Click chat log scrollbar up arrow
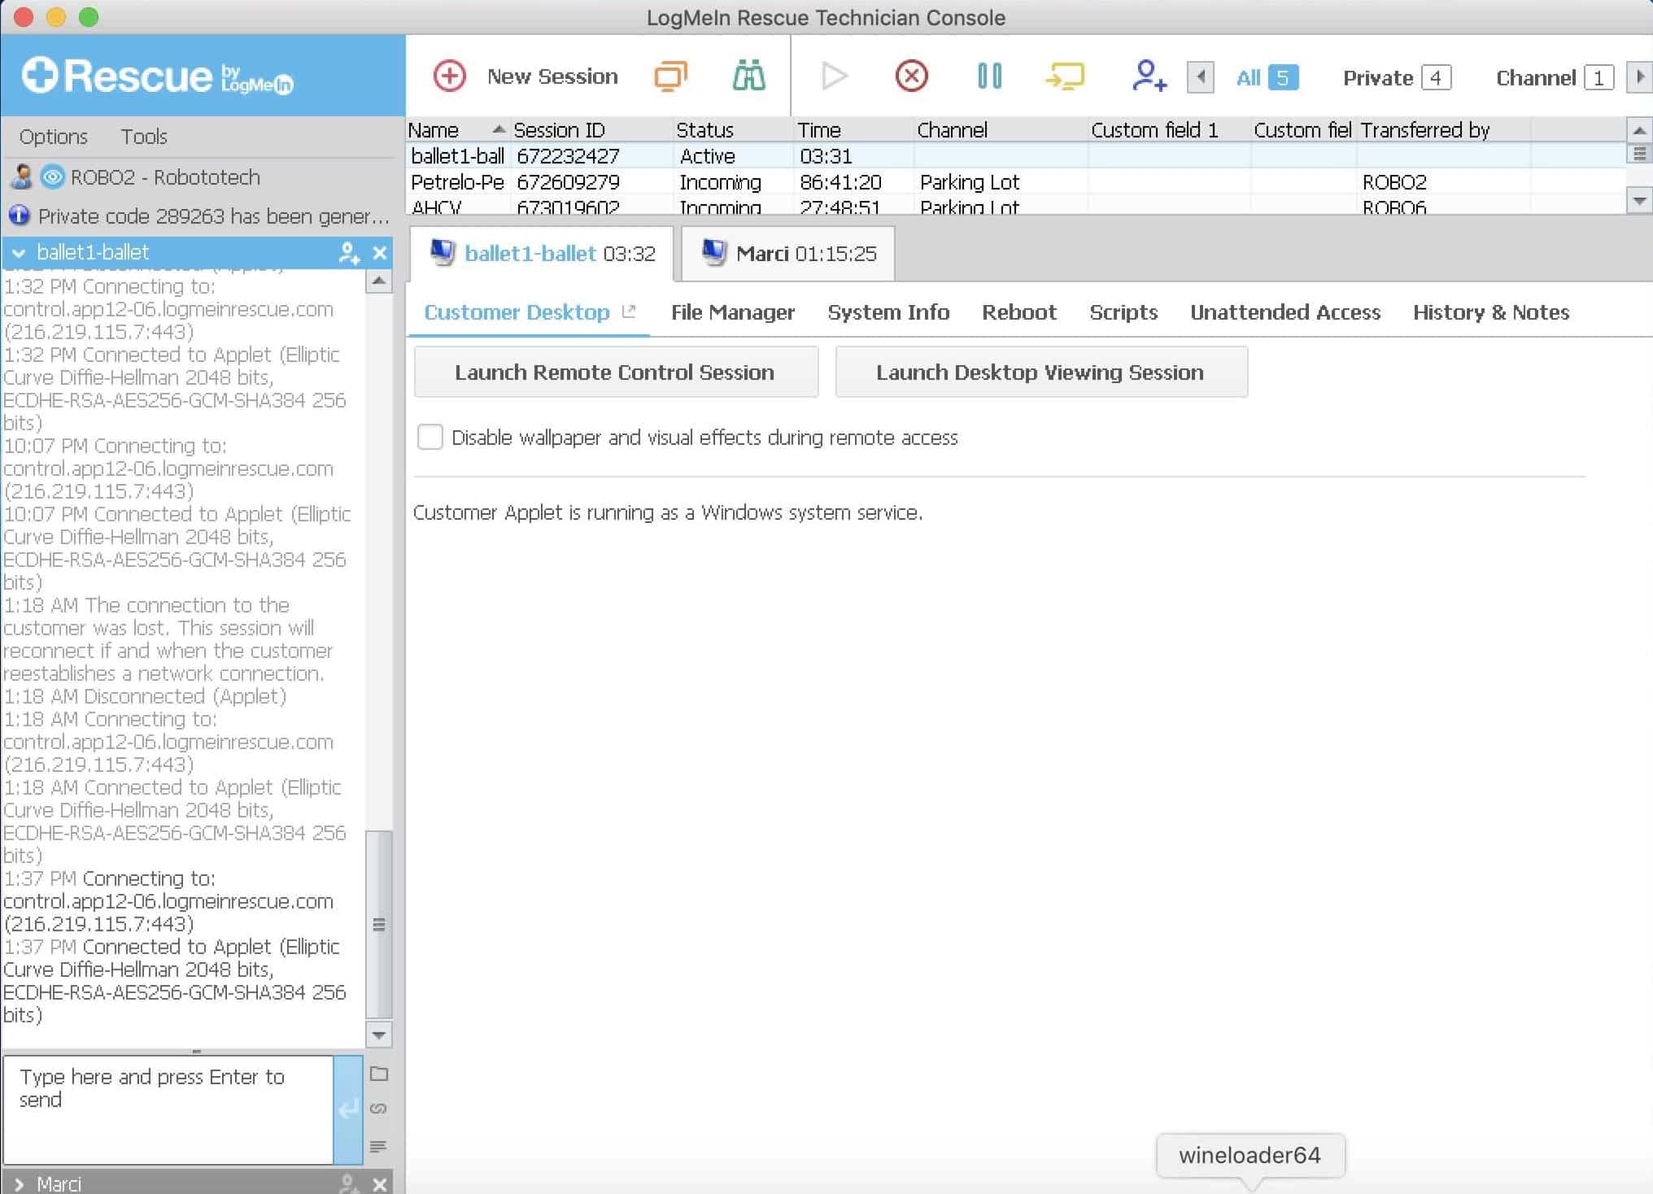Image resolution: width=1653 pixels, height=1194 pixels. [x=379, y=281]
